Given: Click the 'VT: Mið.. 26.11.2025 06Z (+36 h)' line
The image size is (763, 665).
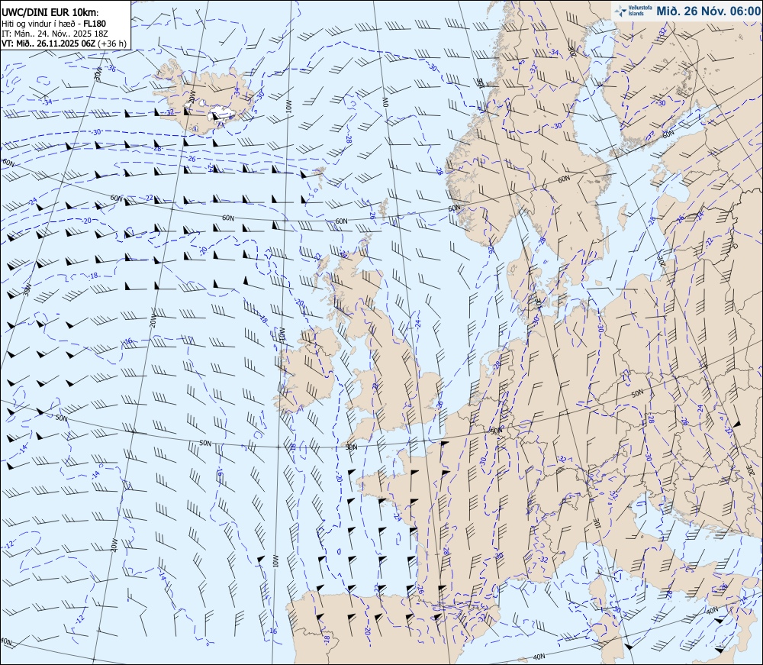Looking at the screenshot, I should click(64, 43).
